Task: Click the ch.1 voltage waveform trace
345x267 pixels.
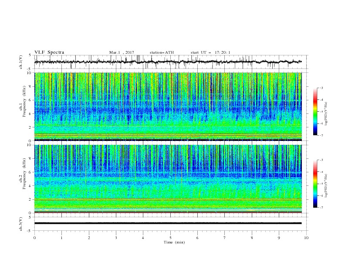Action: point(168,62)
